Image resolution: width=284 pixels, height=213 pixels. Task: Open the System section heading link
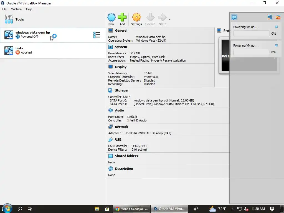pos(121,47)
